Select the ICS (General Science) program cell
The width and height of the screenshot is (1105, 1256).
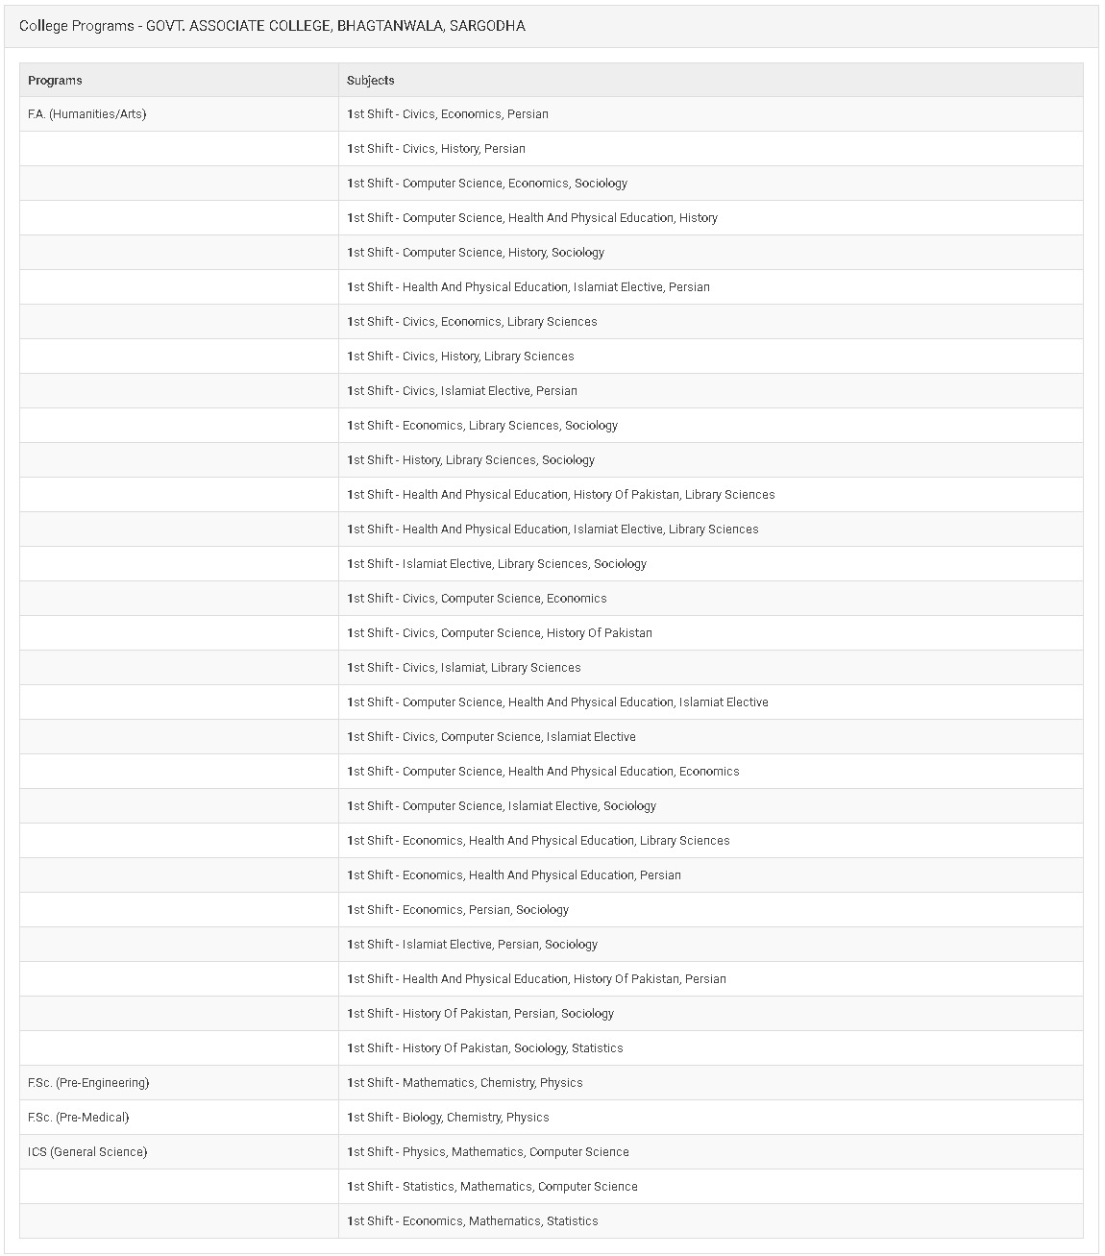click(87, 1152)
